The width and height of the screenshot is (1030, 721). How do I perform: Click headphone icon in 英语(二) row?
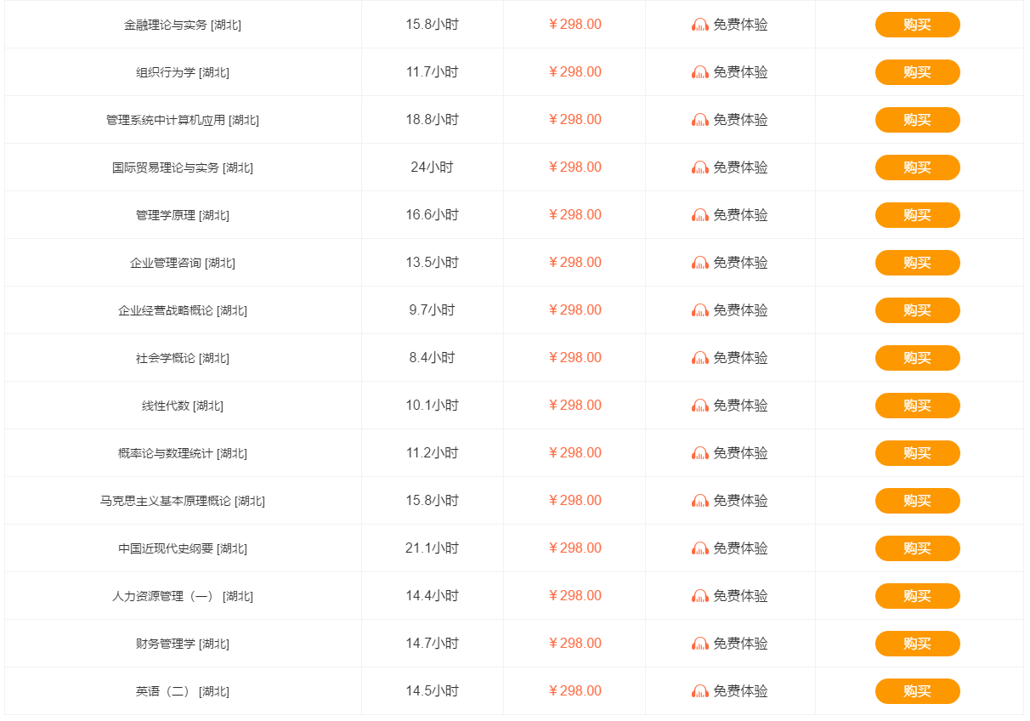[699, 691]
